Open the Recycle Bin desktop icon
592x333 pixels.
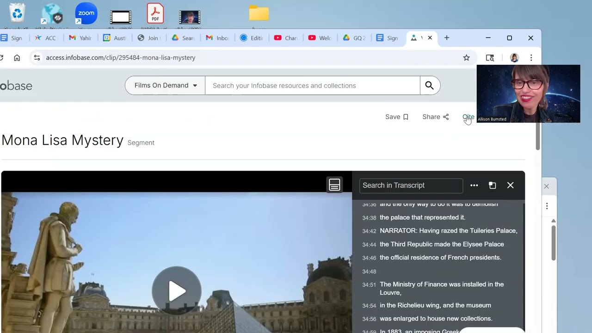[x=17, y=13]
